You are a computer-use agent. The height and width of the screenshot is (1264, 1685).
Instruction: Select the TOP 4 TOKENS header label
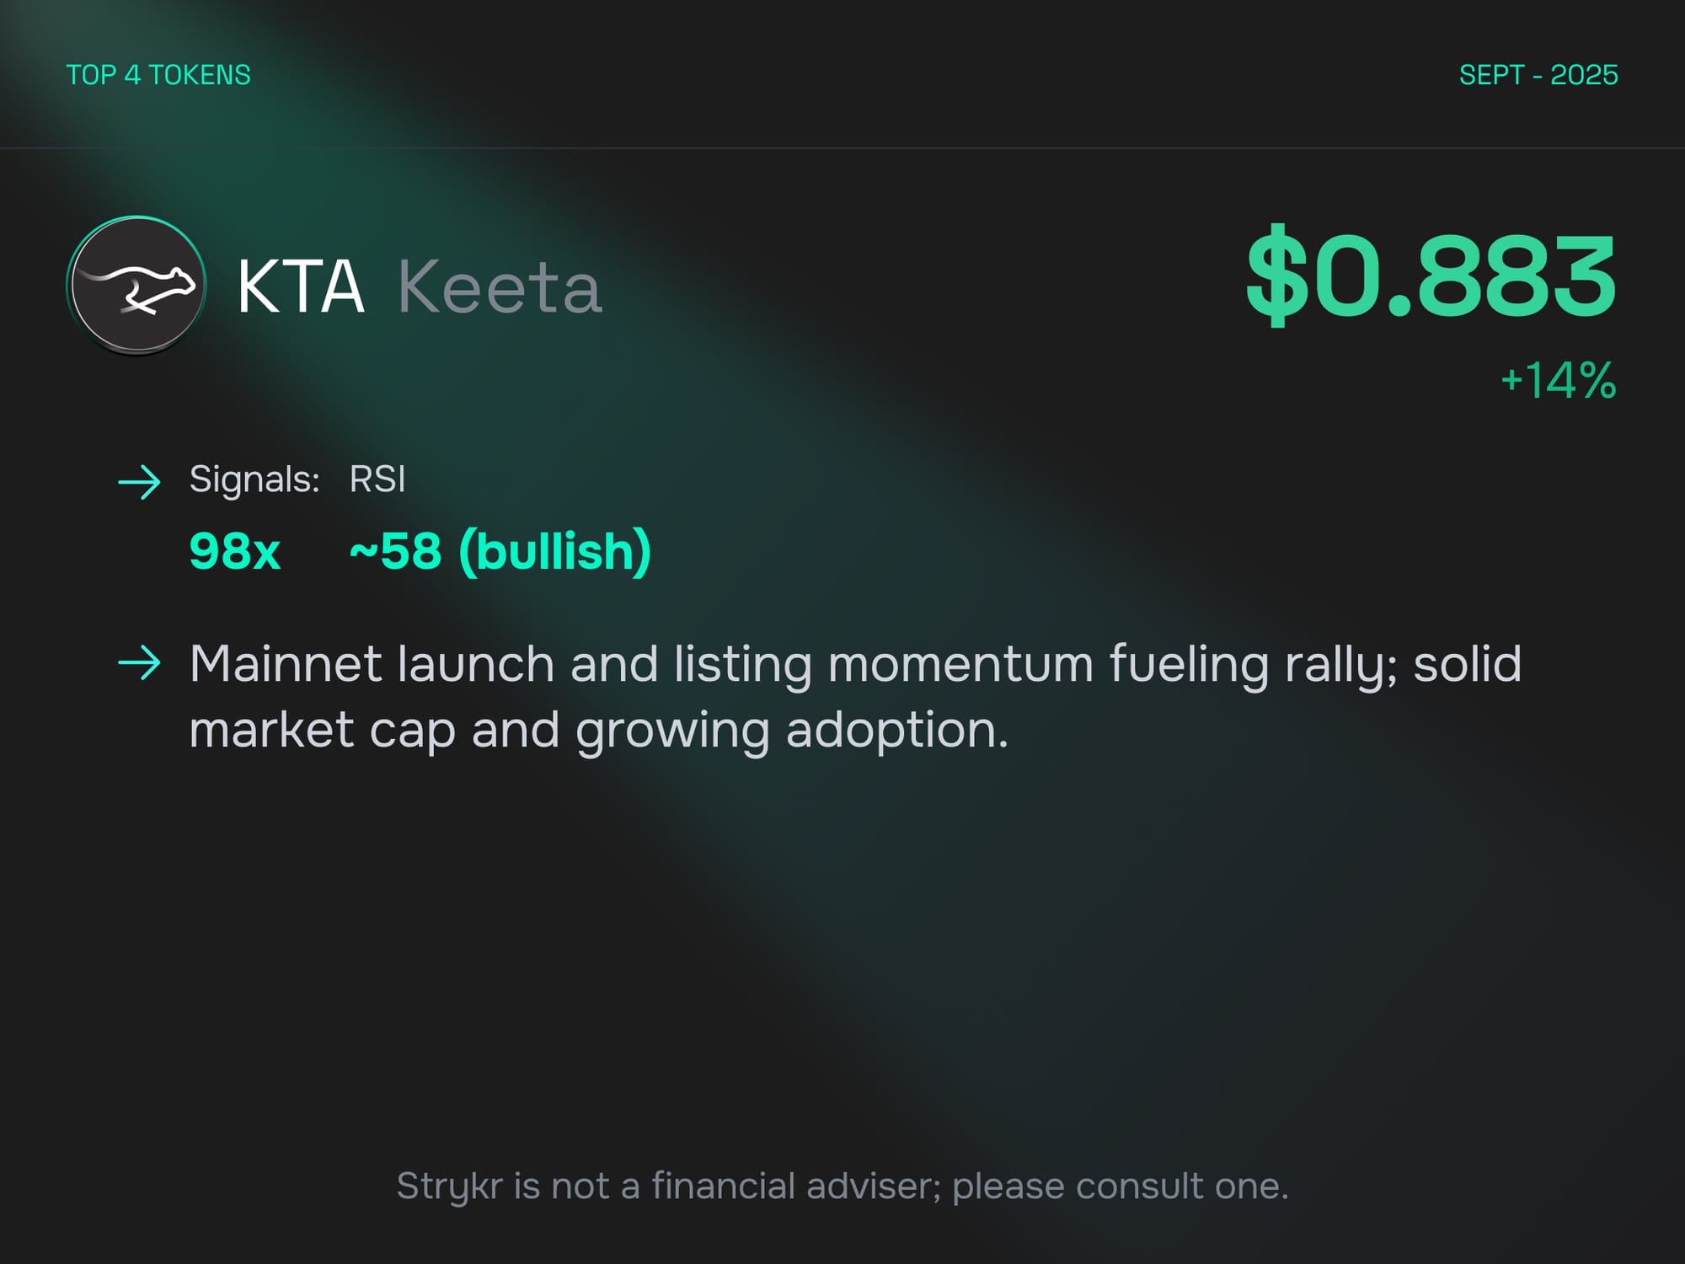[158, 75]
